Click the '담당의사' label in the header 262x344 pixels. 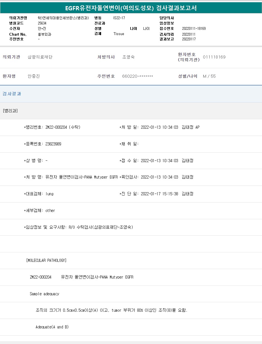tap(167, 18)
